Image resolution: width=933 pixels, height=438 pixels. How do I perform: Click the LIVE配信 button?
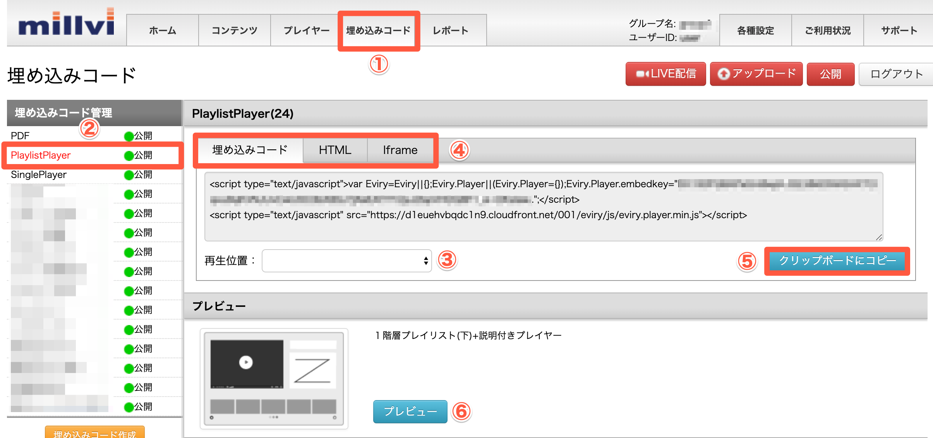click(x=666, y=74)
